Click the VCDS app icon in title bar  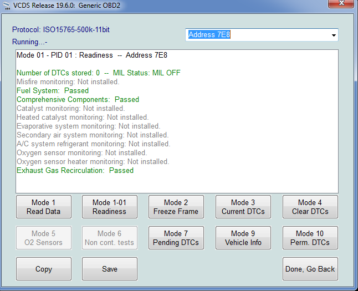coord(6,6)
